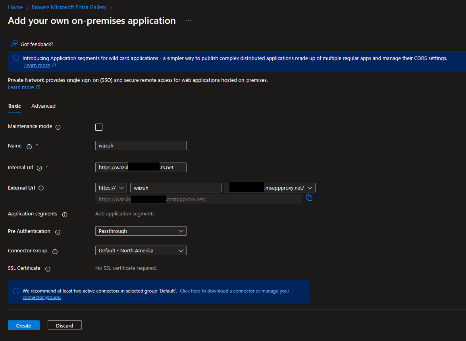Click the info icon beside Maintenance mode

coord(58,127)
